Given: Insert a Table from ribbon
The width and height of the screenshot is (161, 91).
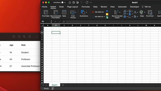Looking at the screenshot, I should coord(64,13).
